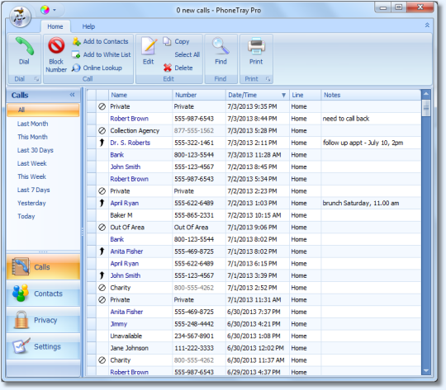Click the Last 30 Days link
Viewport: 446px width, 390px height.
36,150
